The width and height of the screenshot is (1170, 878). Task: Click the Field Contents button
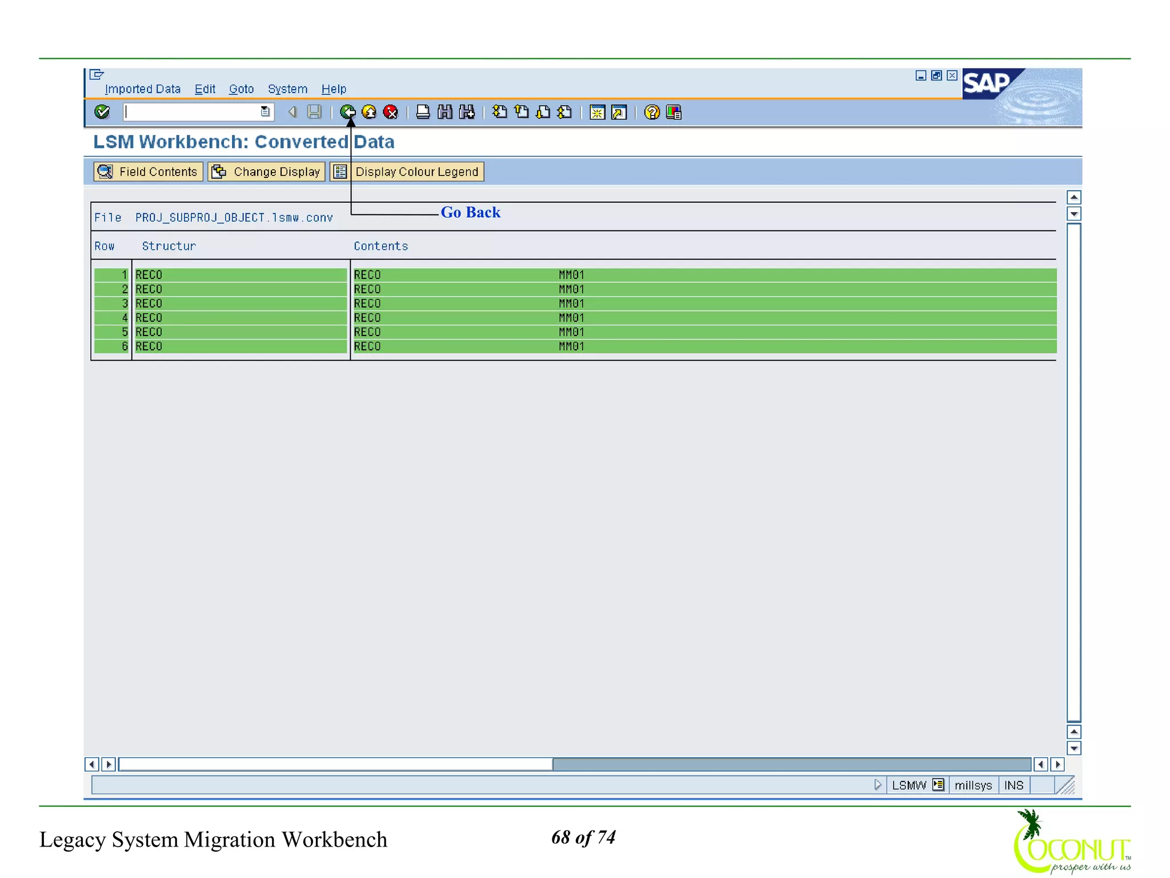coord(149,171)
